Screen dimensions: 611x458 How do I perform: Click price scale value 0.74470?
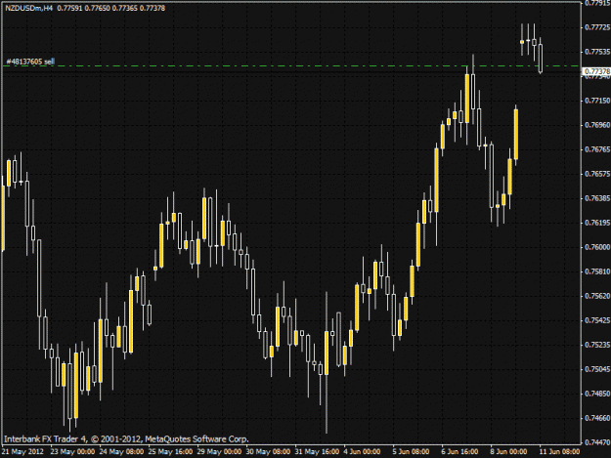[597, 442]
